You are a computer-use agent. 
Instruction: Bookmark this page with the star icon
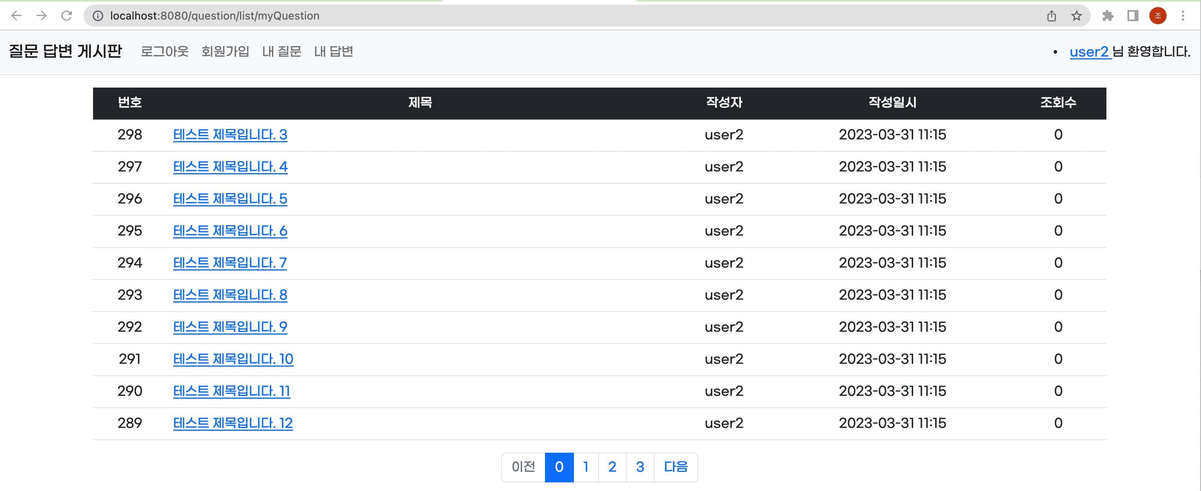coord(1077,16)
